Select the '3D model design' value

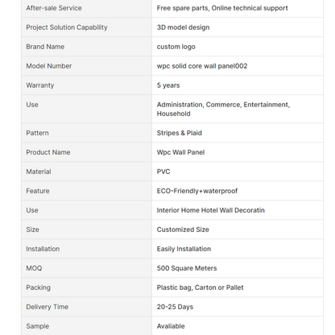point(183,27)
